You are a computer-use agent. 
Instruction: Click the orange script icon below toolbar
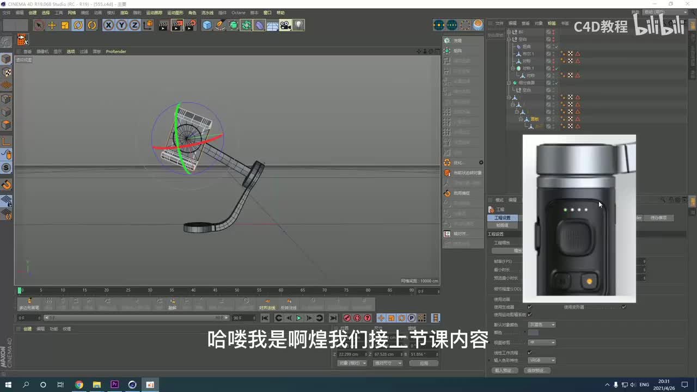pos(22,40)
